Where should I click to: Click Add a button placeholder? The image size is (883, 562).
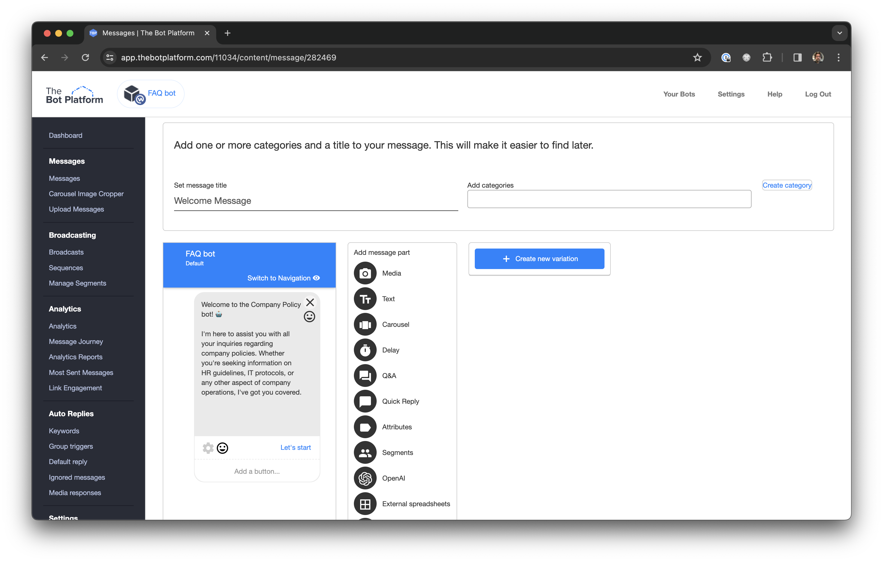coord(257,471)
